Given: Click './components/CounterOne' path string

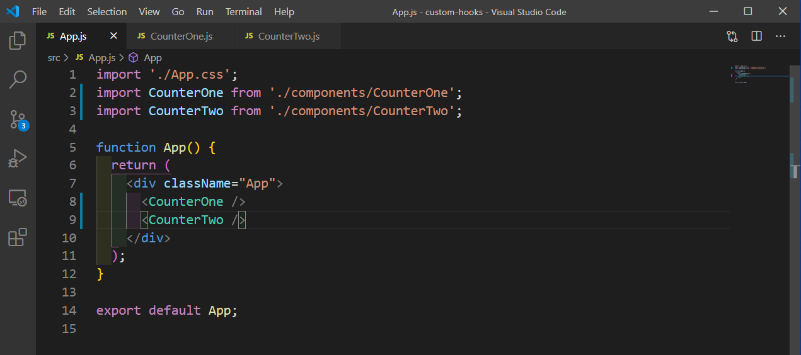Looking at the screenshot, I should (362, 93).
